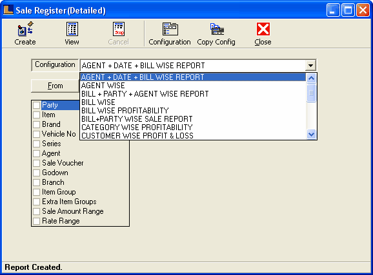Image resolution: width=373 pixels, height=275 pixels.
Task: Click the dropdown list scrollbar thumb
Action: [x=311, y=93]
